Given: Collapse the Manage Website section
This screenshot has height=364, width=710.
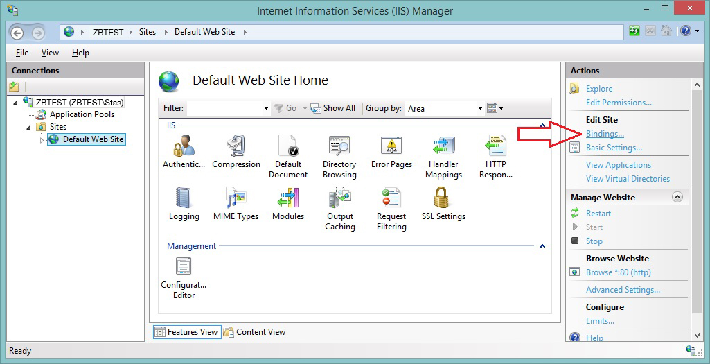Looking at the screenshot, I should pyautogui.click(x=677, y=198).
